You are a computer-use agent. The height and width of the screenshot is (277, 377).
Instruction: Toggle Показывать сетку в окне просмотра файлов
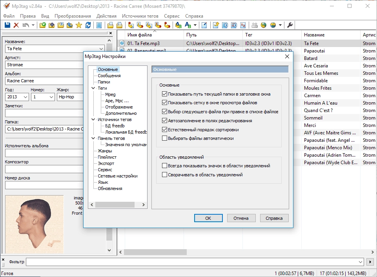pyautogui.click(x=164, y=103)
